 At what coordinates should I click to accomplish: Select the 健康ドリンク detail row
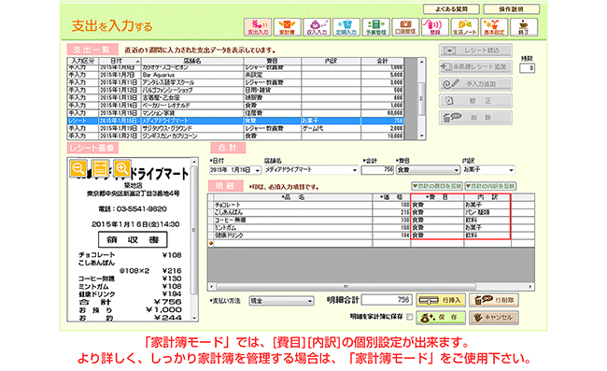click(371, 235)
